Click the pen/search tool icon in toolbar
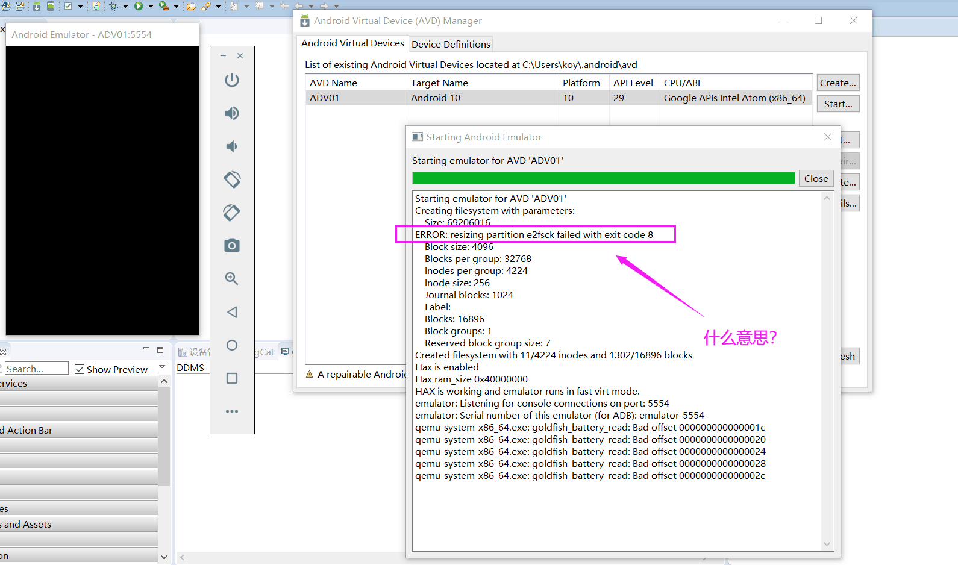 tap(206, 6)
